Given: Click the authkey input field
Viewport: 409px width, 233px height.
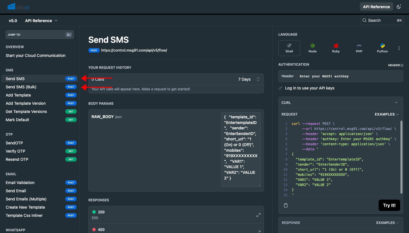Looking at the screenshot, I should (350, 76).
